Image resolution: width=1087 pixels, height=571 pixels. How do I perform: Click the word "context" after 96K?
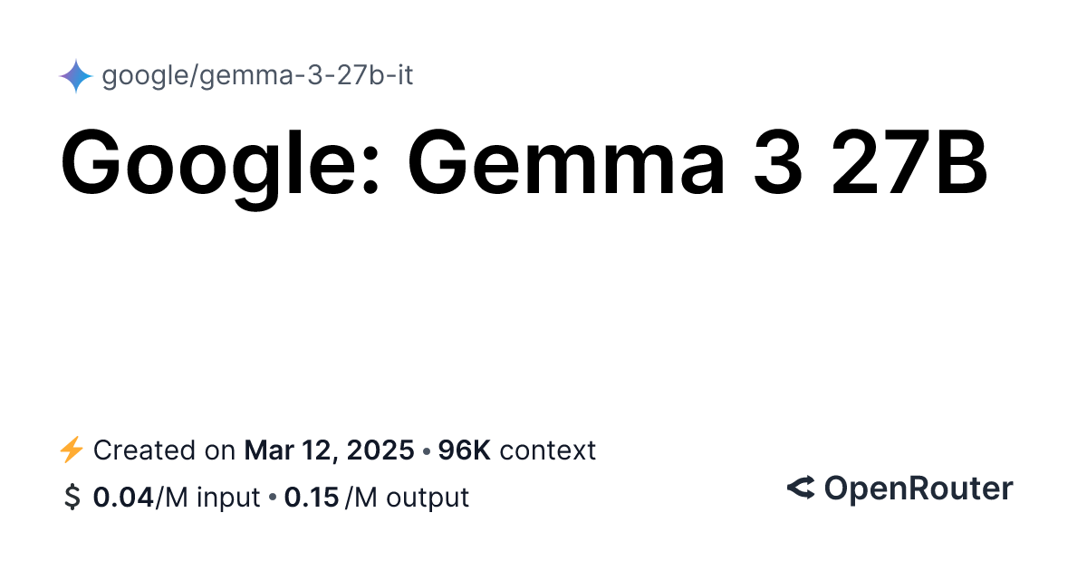pos(548,450)
